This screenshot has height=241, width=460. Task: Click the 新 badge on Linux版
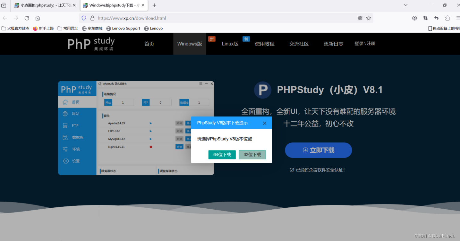(x=246, y=39)
